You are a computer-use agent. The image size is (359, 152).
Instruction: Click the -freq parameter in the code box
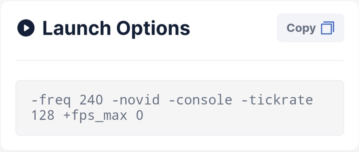[x=51, y=100]
